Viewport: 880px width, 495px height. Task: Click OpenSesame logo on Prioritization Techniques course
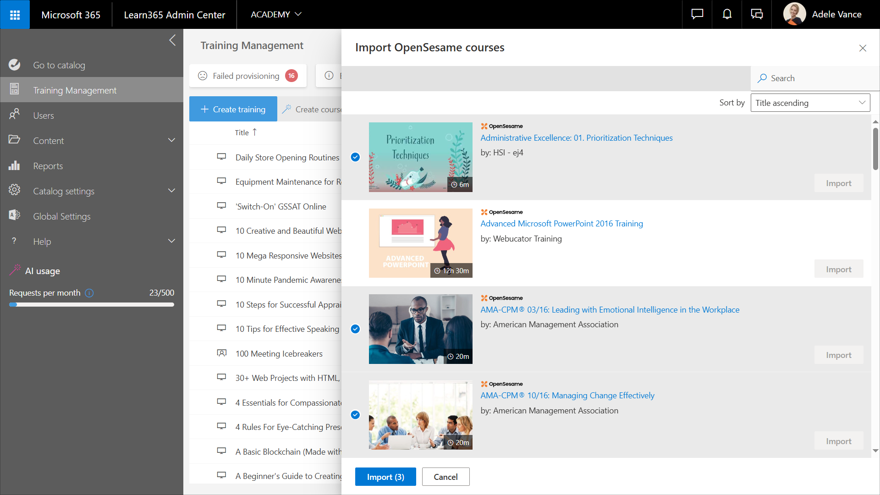[502, 126]
